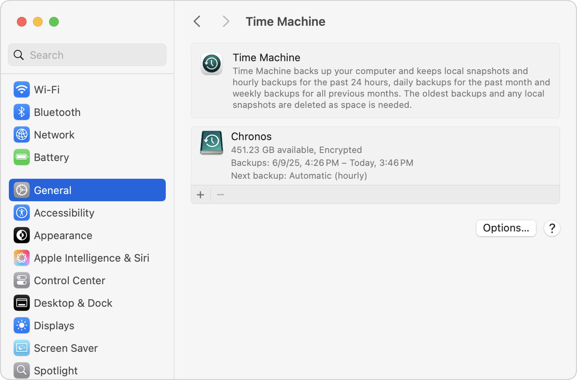Image resolution: width=577 pixels, height=380 pixels.
Task: Open the Options... dialog
Action: pos(506,228)
